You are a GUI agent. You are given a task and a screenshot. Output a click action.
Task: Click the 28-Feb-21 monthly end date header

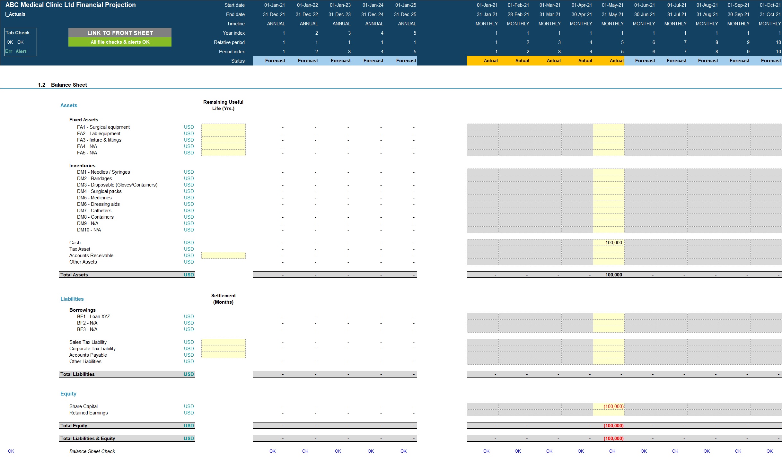[x=518, y=14]
